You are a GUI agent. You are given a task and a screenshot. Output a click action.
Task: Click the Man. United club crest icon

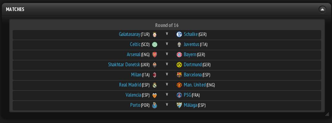[179, 85]
